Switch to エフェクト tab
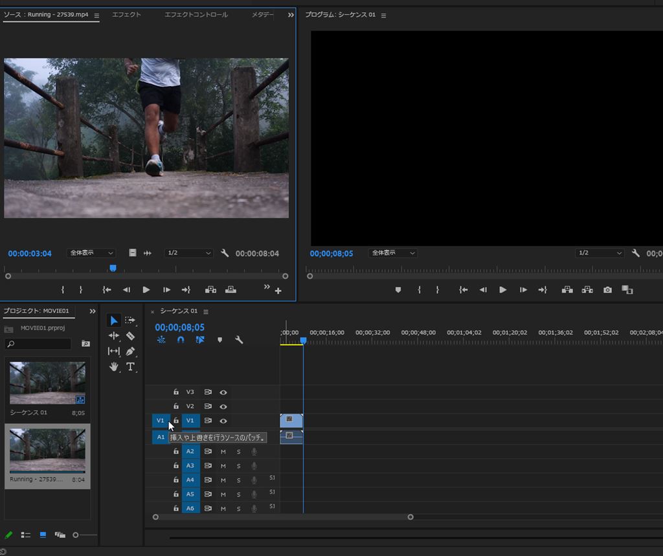Image resolution: width=663 pixels, height=556 pixels. click(x=126, y=15)
